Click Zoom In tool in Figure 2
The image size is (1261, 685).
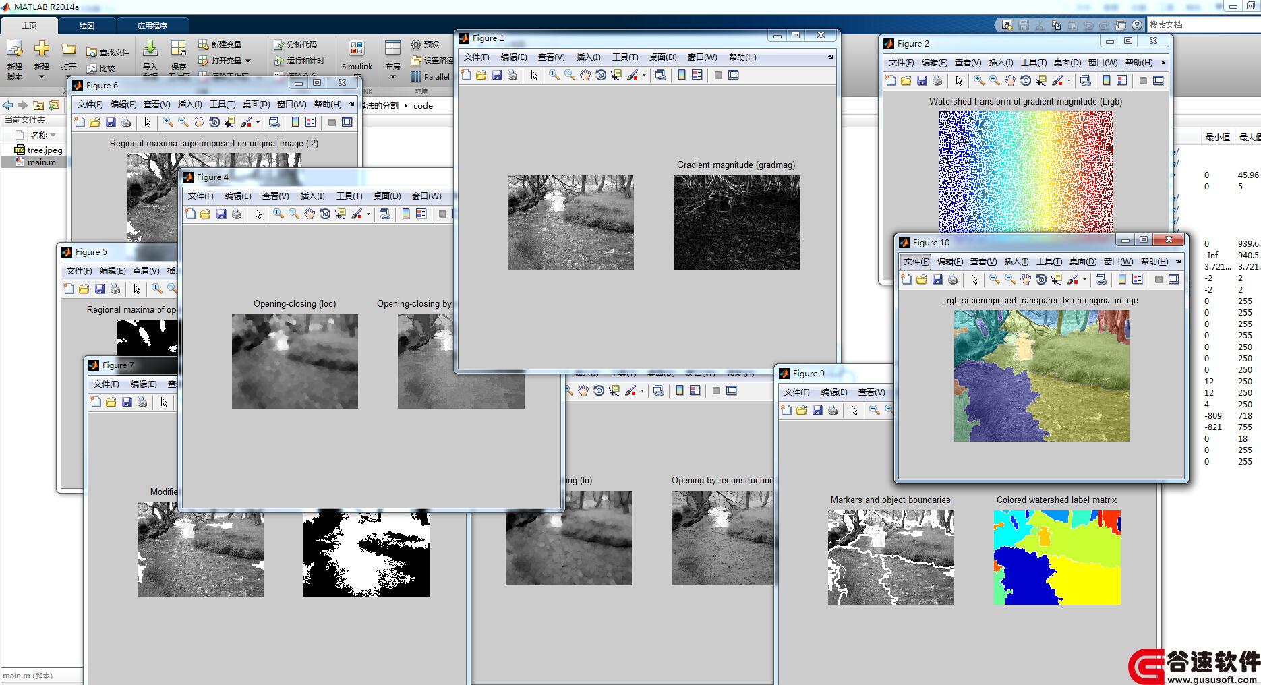click(x=978, y=80)
